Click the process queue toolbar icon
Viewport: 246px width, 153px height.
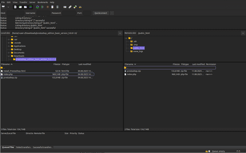tap(43, 7)
